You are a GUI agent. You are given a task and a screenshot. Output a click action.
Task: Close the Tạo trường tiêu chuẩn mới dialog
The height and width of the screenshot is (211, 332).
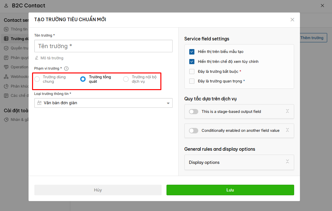pos(292,20)
